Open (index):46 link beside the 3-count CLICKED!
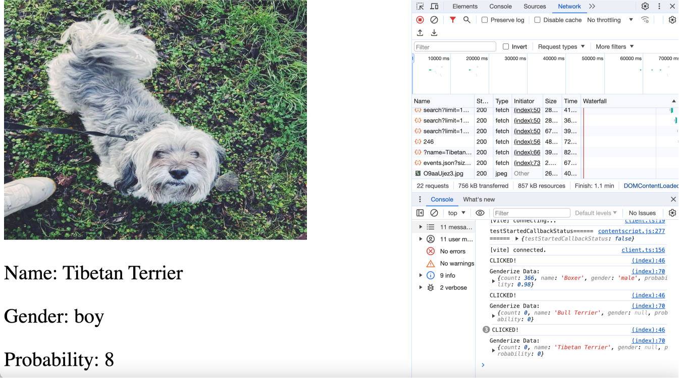The image size is (679, 378). click(648, 330)
